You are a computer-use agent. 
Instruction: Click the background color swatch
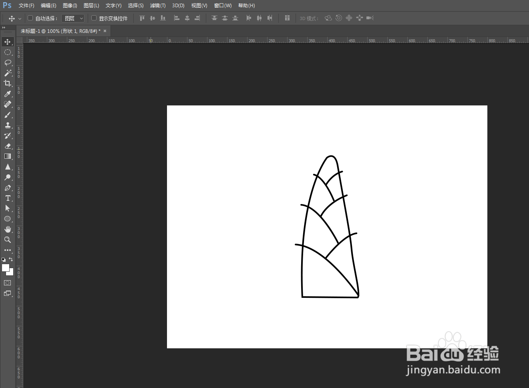click(x=11, y=273)
